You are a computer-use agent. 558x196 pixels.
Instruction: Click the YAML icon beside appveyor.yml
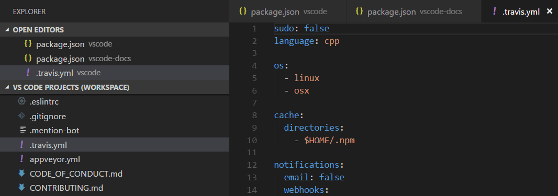pyautogui.click(x=21, y=159)
